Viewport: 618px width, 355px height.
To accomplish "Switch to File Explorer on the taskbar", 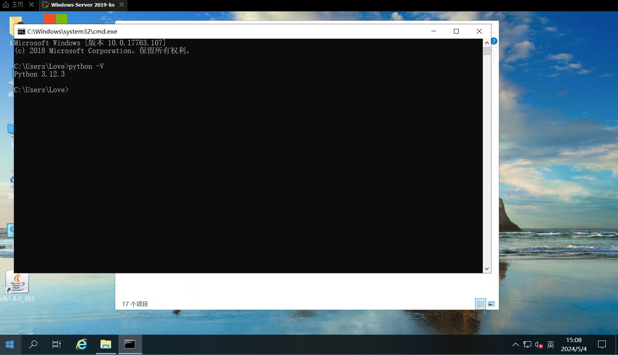I will click(106, 344).
